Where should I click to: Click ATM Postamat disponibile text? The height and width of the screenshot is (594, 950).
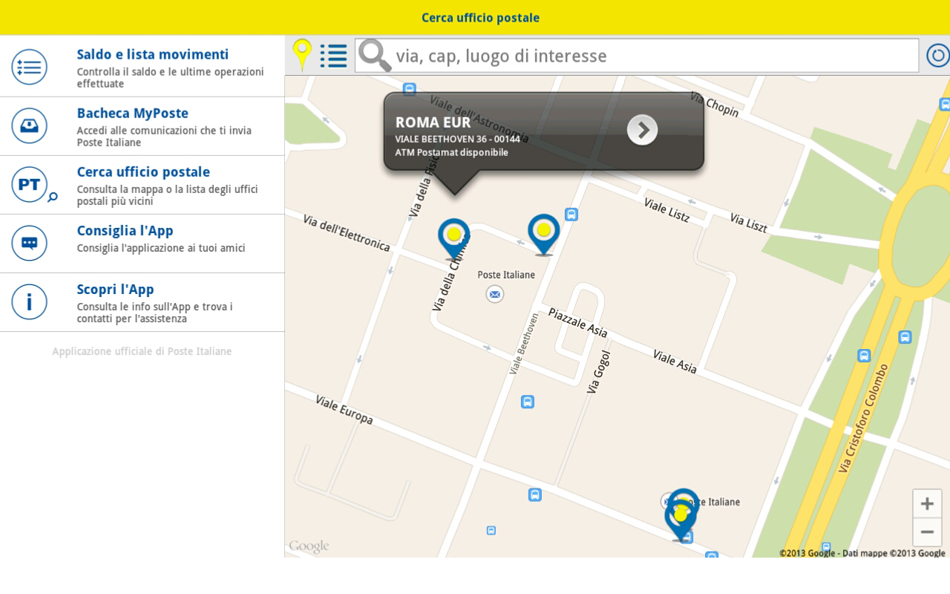coord(452,152)
